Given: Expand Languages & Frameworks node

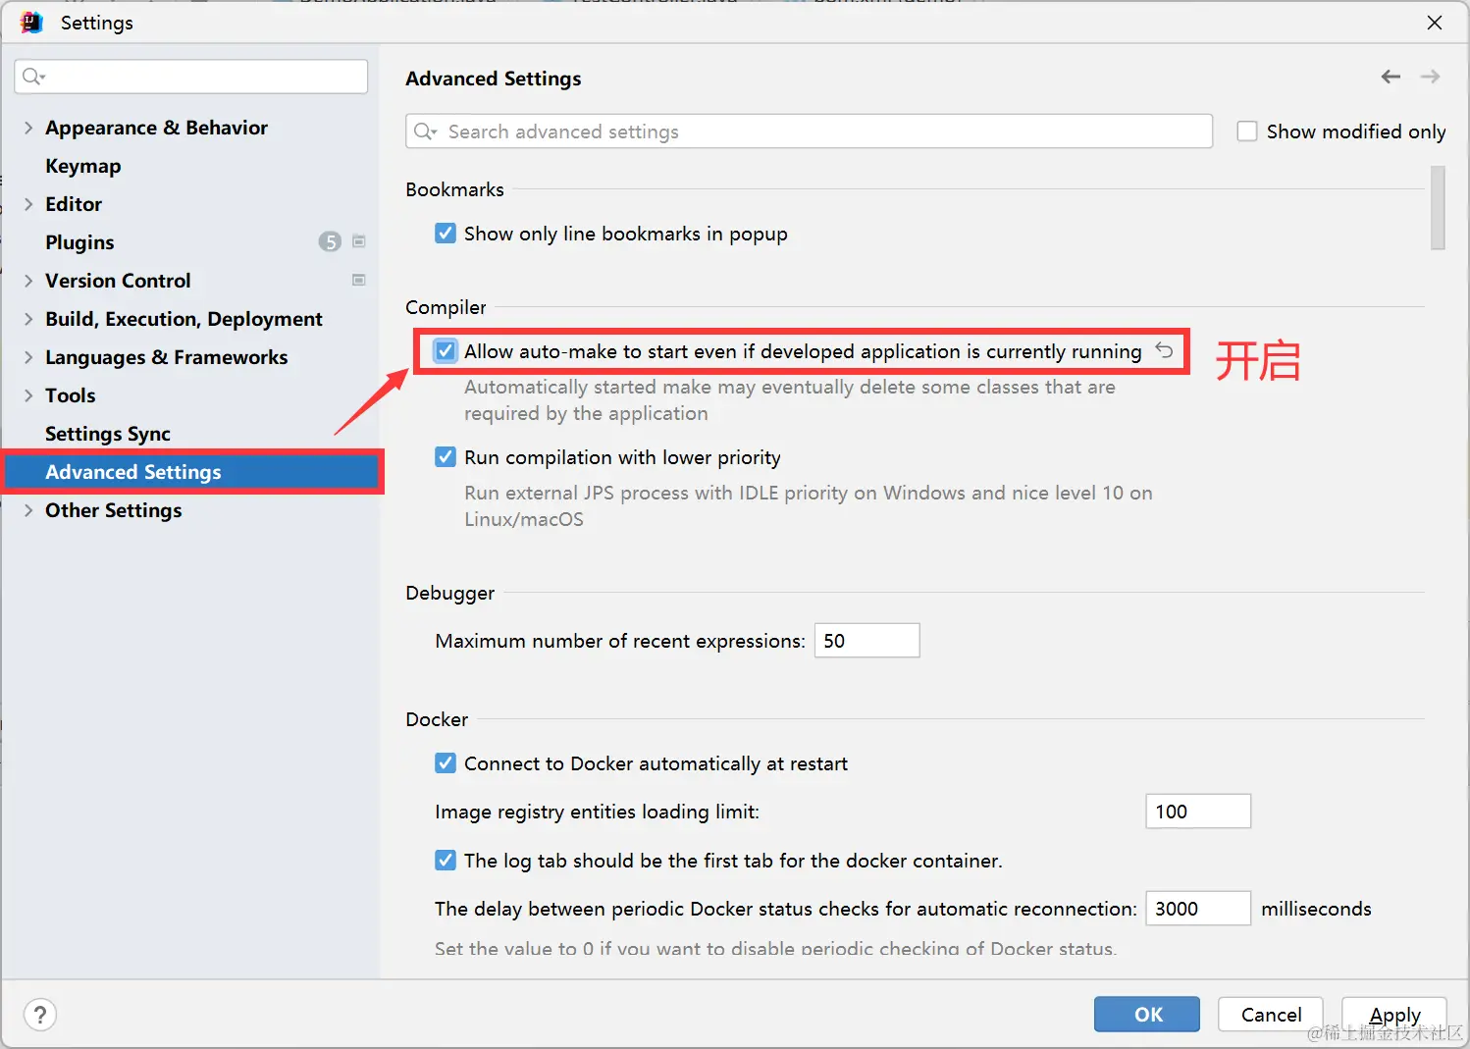Looking at the screenshot, I should [28, 357].
